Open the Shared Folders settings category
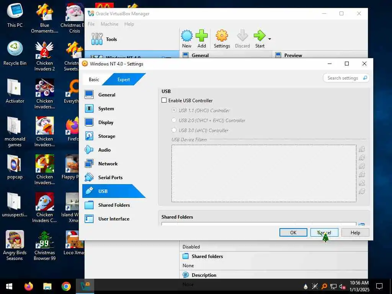Image resolution: width=392 pixels, height=294 pixels. pos(114,205)
